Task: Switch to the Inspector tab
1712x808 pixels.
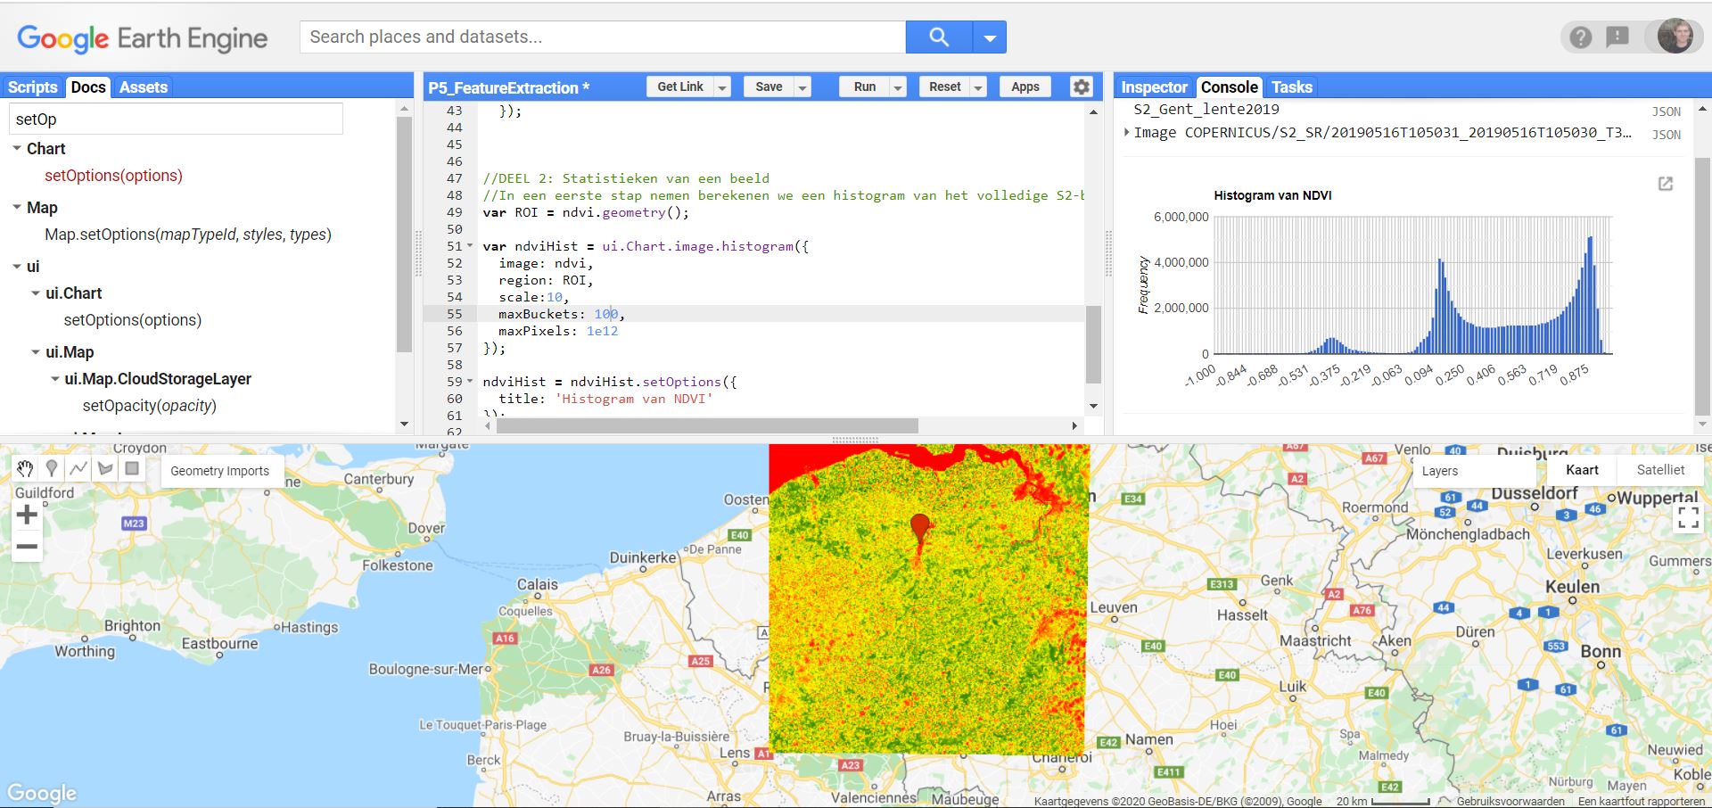Action: point(1154,87)
